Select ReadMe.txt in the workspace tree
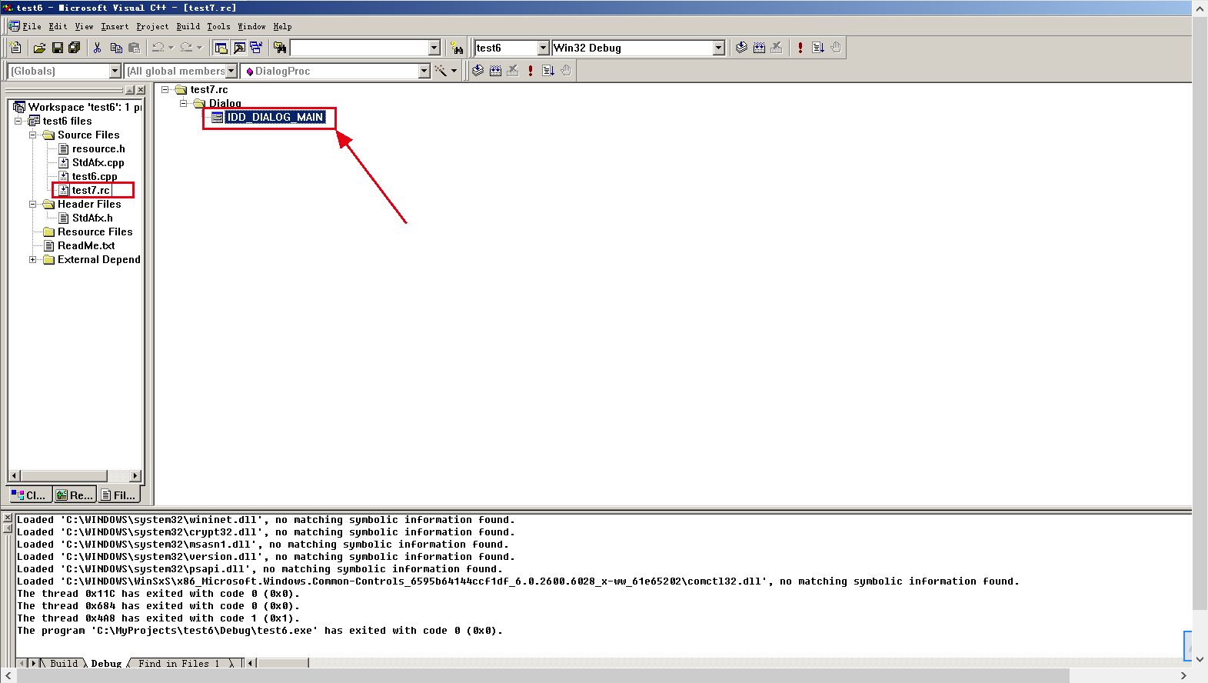 click(86, 245)
